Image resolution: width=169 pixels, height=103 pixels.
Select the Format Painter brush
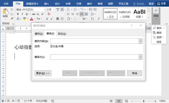[x=12, y=19]
